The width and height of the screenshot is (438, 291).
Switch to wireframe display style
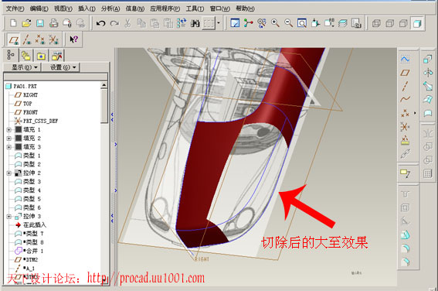tap(376, 23)
